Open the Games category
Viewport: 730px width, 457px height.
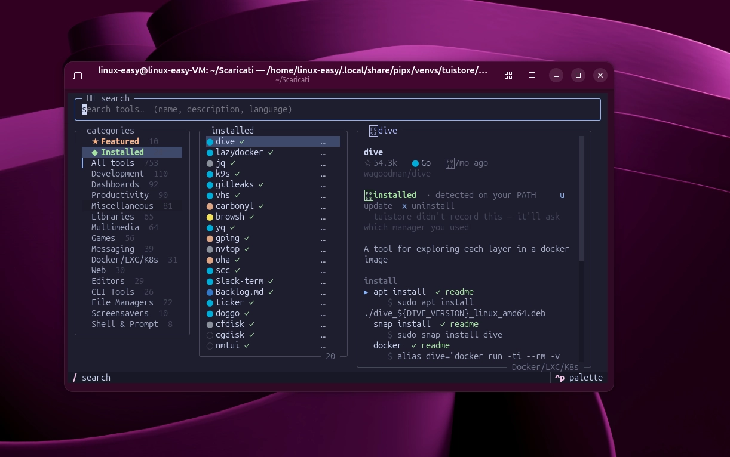(x=132, y=238)
